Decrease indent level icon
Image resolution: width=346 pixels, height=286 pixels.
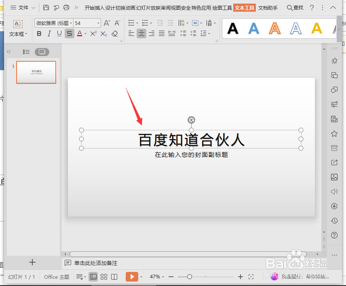coord(160,23)
